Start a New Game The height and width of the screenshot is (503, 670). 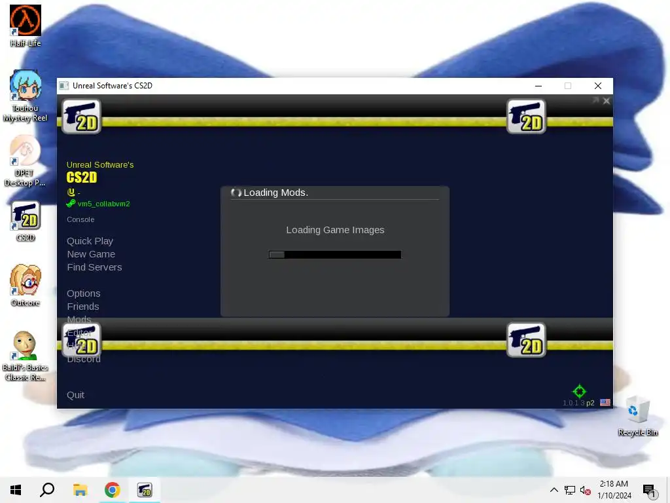(91, 254)
